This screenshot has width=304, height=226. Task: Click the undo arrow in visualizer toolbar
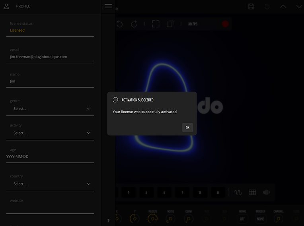[119, 24]
